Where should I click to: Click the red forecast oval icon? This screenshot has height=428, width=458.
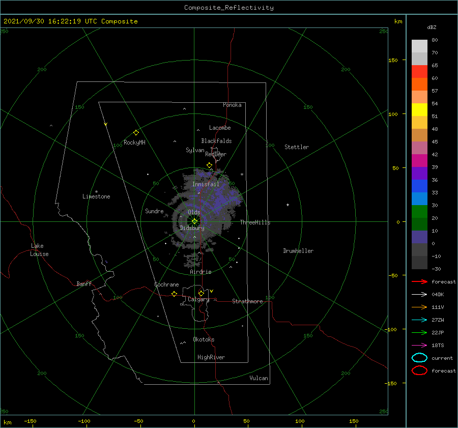click(x=419, y=370)
